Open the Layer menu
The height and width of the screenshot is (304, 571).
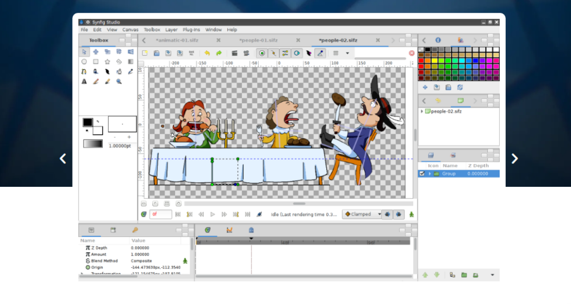coord(171,30)
